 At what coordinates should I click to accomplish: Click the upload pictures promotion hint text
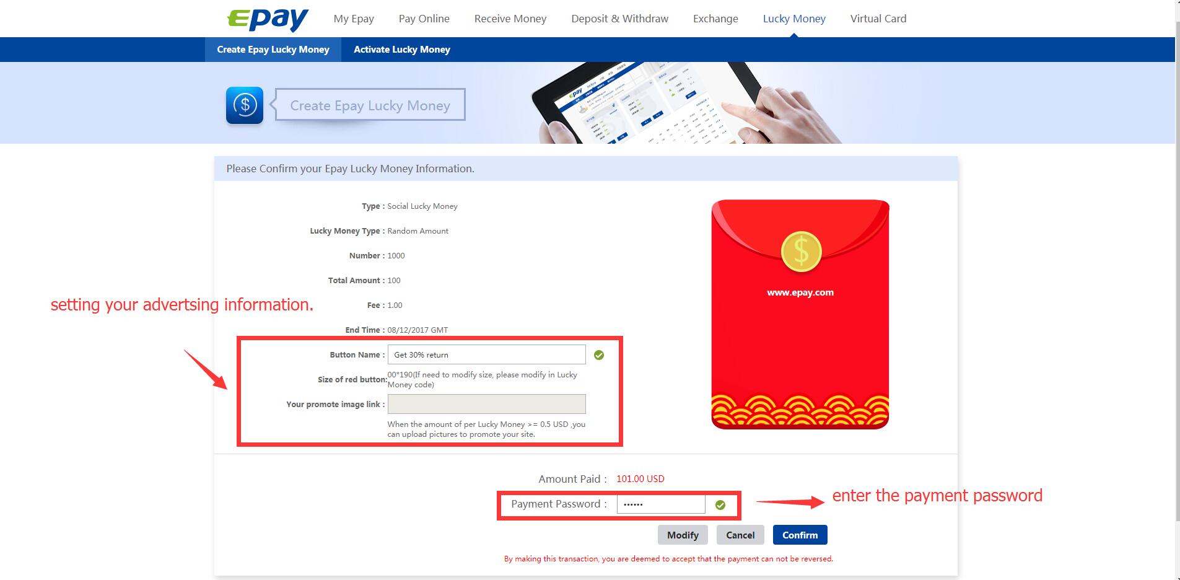click(x=486, y=429)
